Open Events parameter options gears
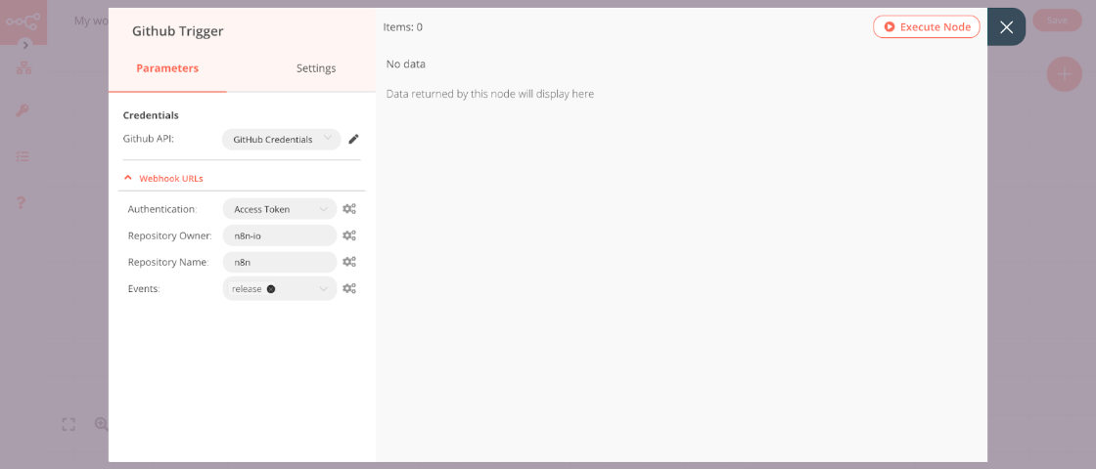 pyautogui.click(x=349, y=288)
